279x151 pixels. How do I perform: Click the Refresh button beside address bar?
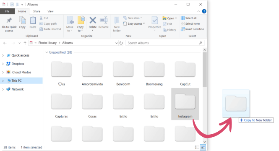pos(121,43)
